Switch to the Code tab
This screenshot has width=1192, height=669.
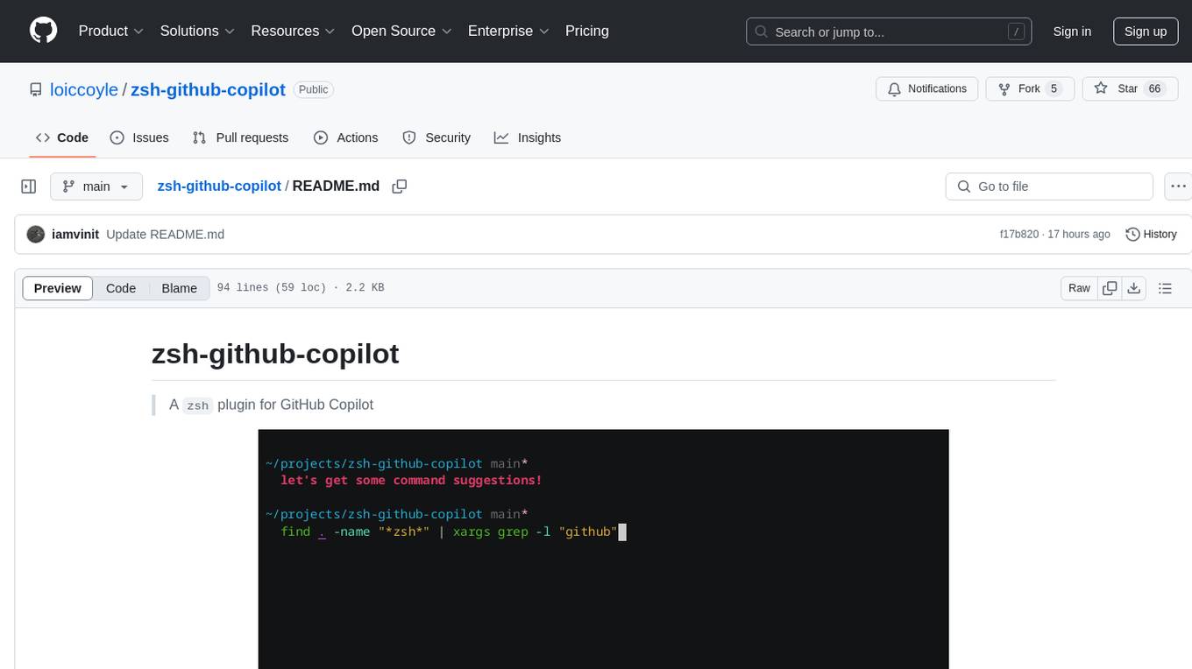pyautogui.click(x=62, y=137)
